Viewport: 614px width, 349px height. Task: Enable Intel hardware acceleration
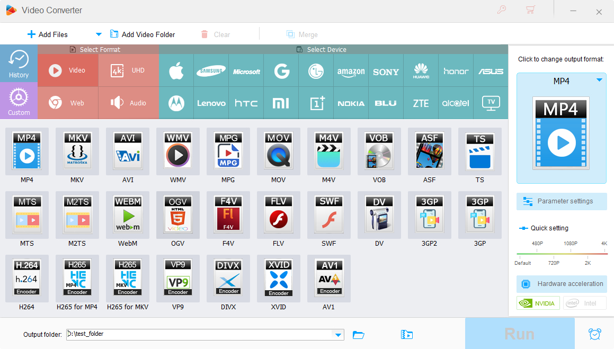point(584,302)
